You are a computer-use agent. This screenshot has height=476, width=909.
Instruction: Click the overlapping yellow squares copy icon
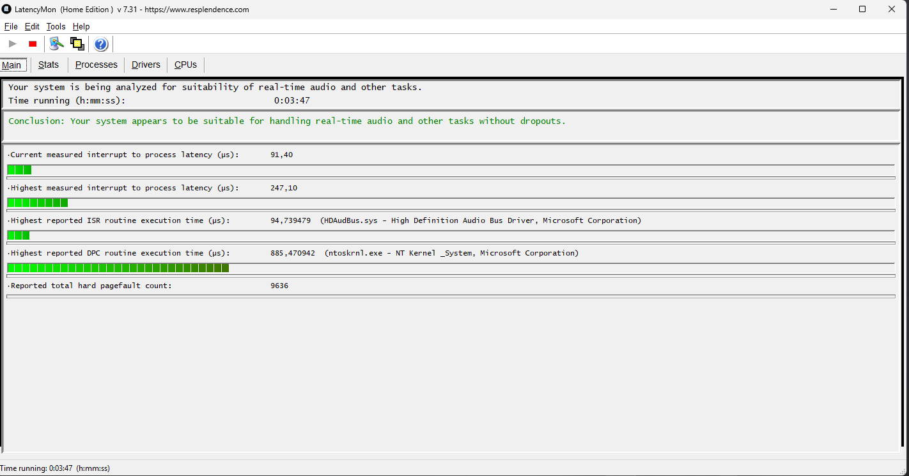[x=77, y=44]
